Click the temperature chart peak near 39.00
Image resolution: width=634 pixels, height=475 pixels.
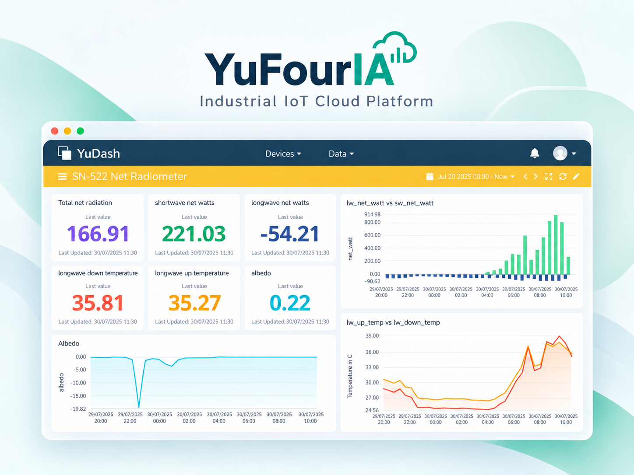point(559,336)
